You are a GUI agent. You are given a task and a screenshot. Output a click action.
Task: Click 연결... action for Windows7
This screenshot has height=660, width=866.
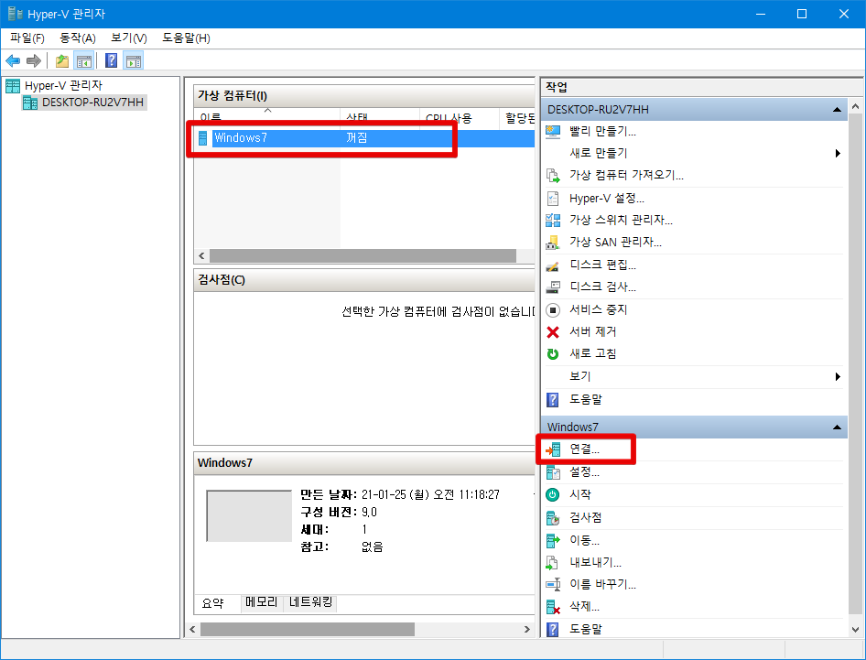[584, 449]
